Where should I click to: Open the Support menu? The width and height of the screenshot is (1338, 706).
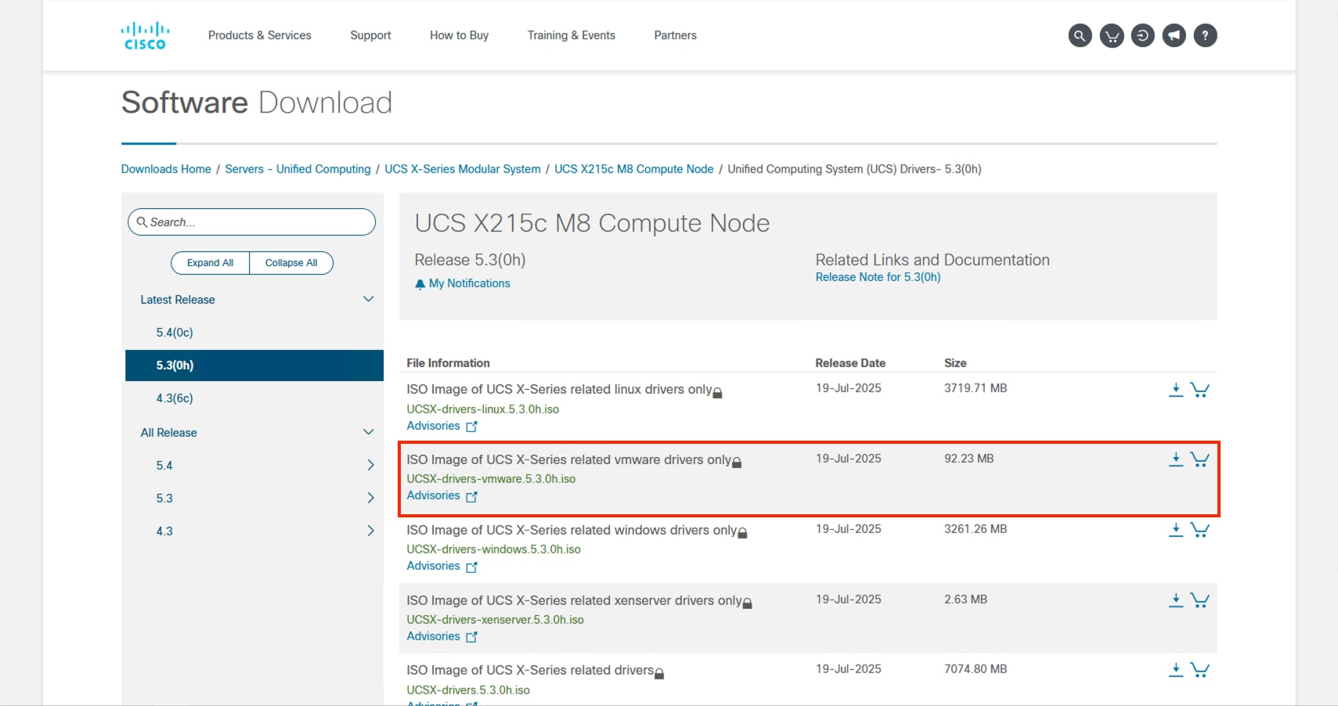click(370, 35)
